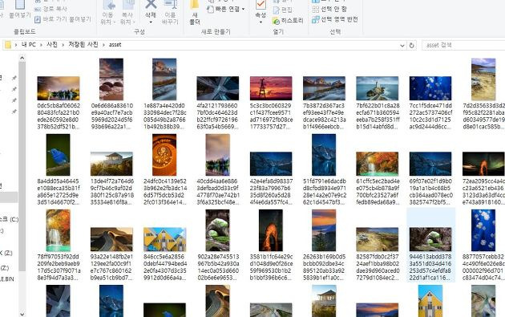Select file 846cc5e6a2856 yellow cube houses
This screenshot has height=317, width=505.
click(164, 240)
